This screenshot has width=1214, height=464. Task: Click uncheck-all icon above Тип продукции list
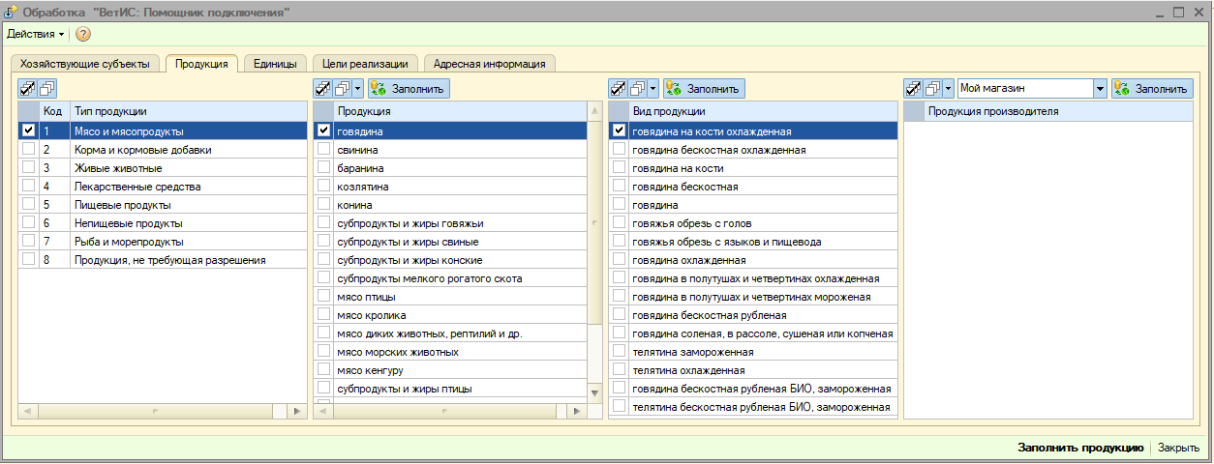47,88
